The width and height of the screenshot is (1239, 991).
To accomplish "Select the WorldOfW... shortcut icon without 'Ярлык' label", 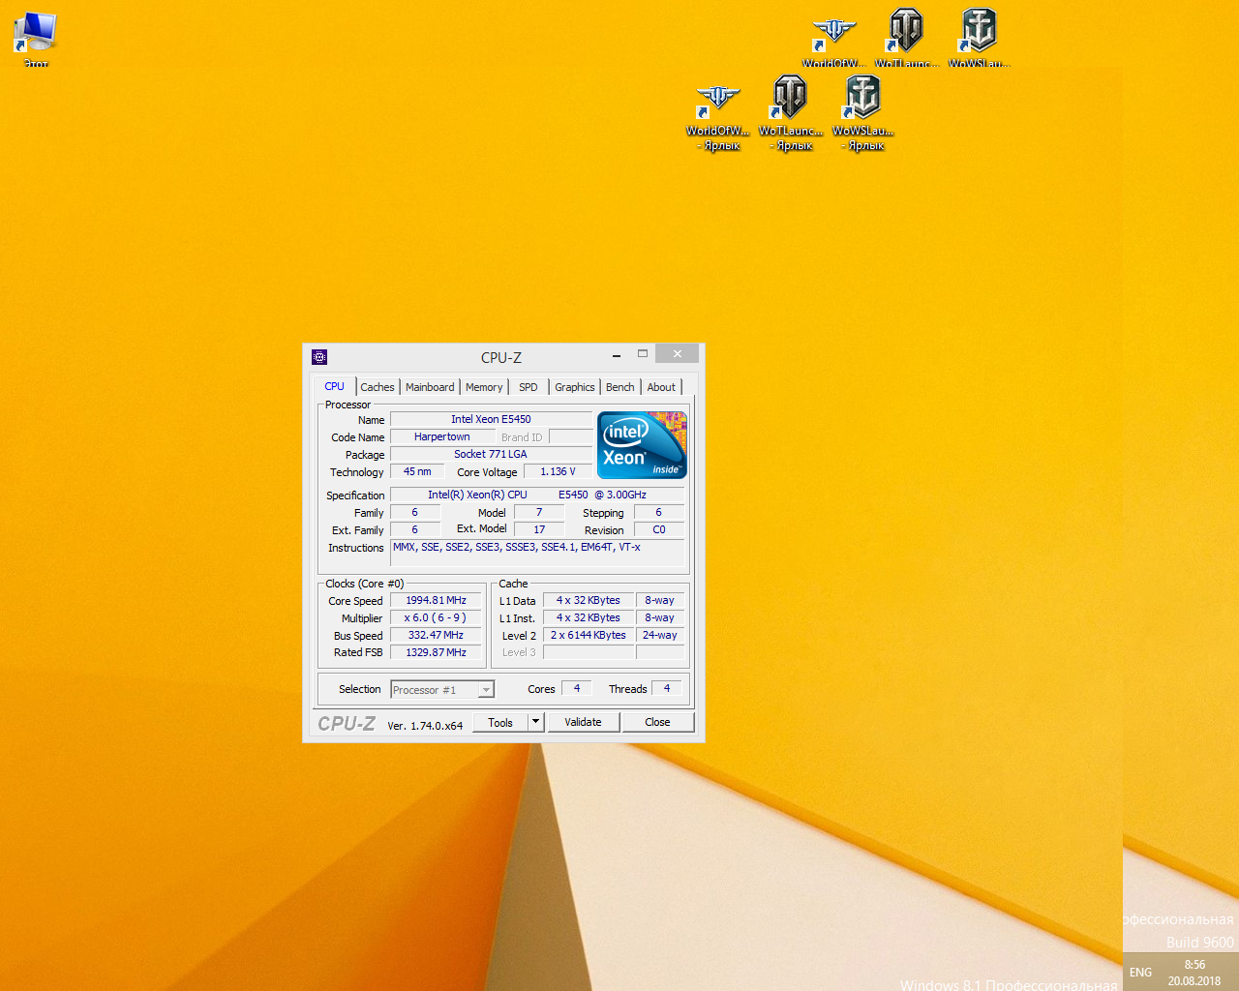I will [x=833, y=40].
